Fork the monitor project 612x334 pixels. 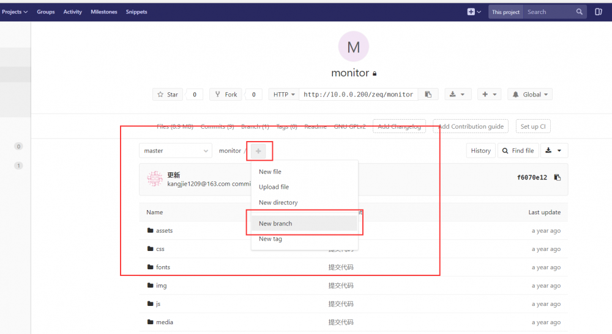pyautogui.click(x=226, y=94)
